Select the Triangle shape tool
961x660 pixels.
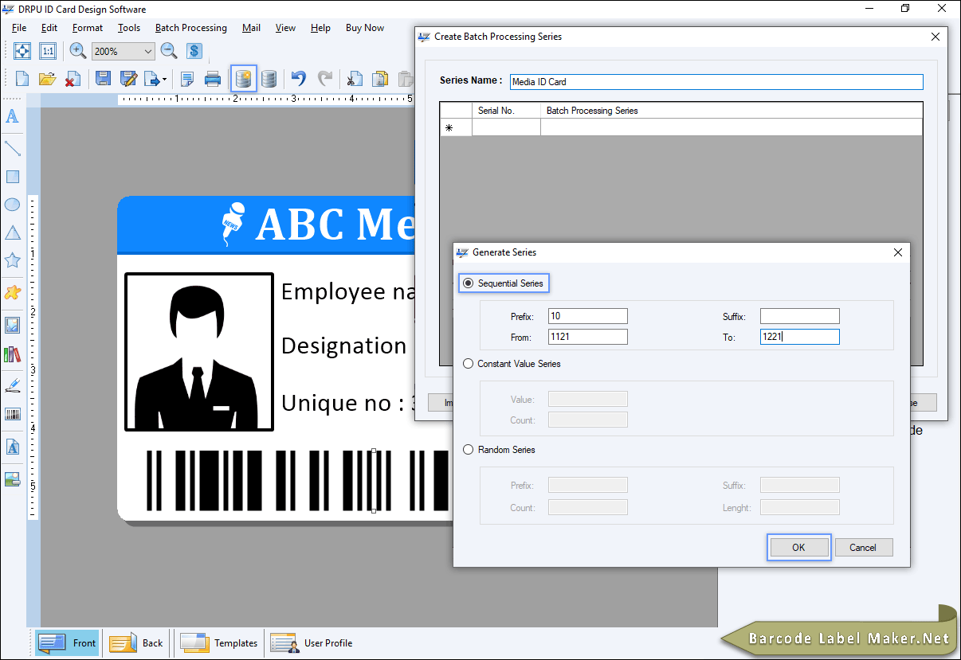pos(13,232)
